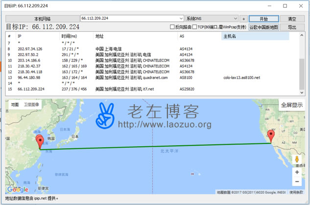
Task: Click the 导出 export button
Action: coord(292,27)
